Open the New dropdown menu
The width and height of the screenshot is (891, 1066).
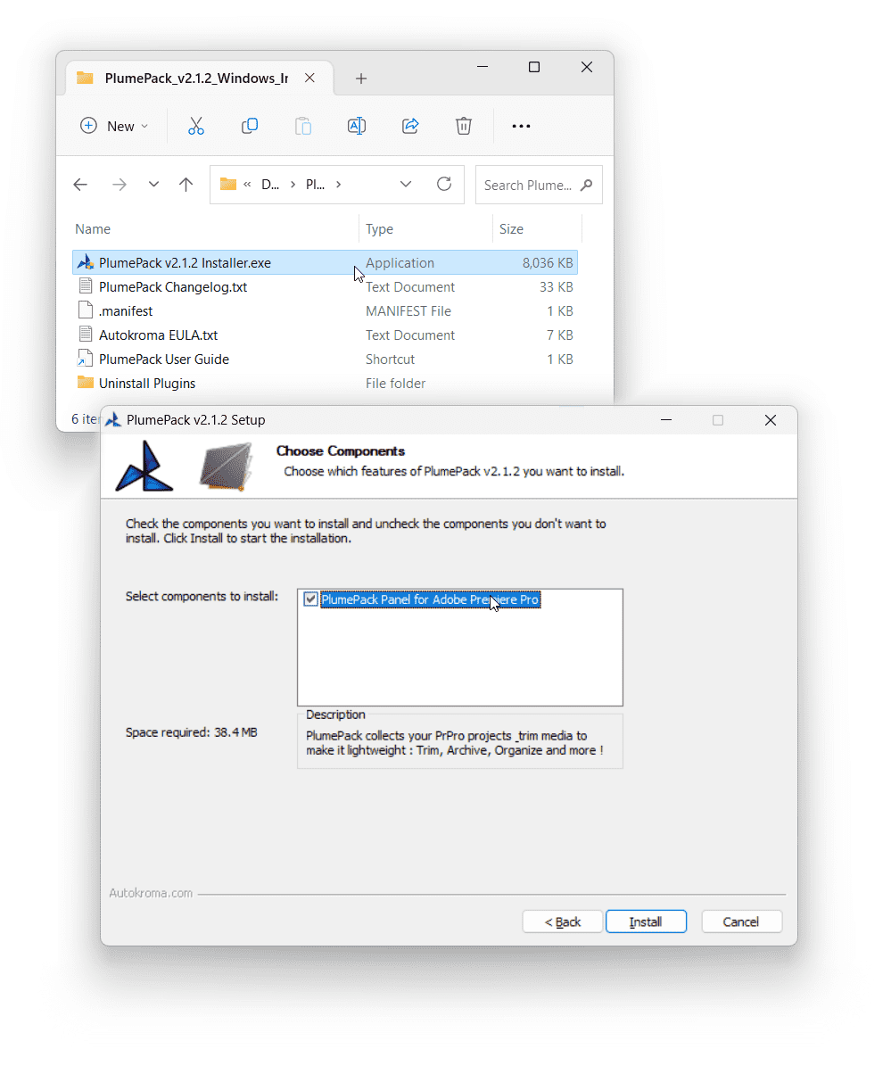pos(114,126)
